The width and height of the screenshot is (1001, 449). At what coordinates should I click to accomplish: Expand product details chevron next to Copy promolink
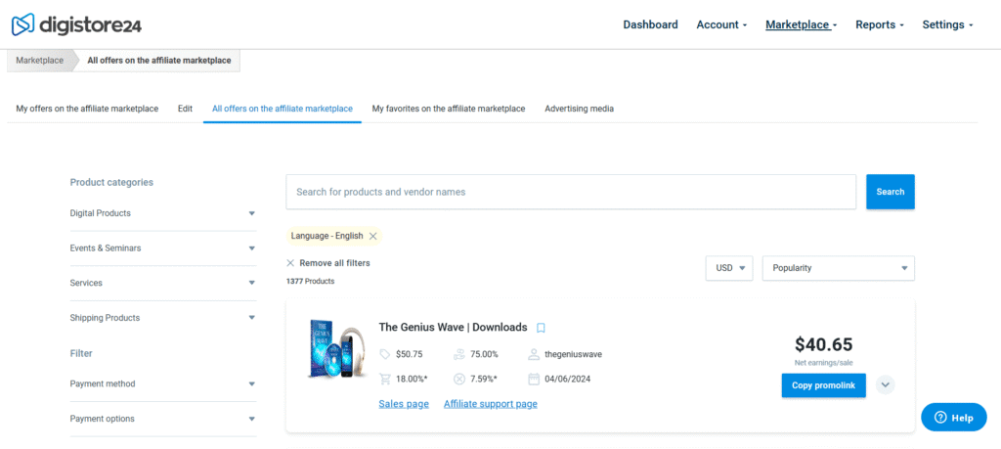click(x=885, y=385)
